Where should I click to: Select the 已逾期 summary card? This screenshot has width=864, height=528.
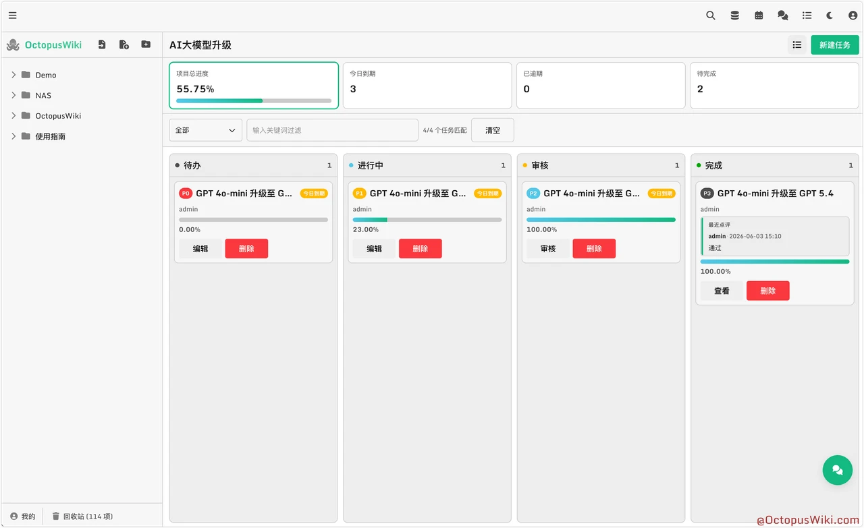[601, 86]
